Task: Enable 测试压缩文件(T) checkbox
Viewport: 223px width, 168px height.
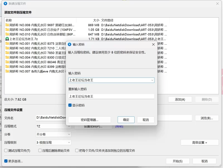Action: tap(6, 150)
